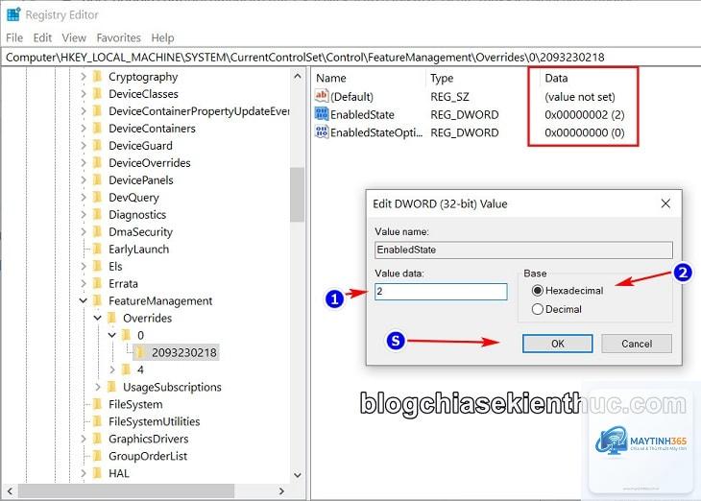Click the REG_SZ type cell
This screenshot has height=501, width=701.
pyautogui.click(x=449, y=97)
